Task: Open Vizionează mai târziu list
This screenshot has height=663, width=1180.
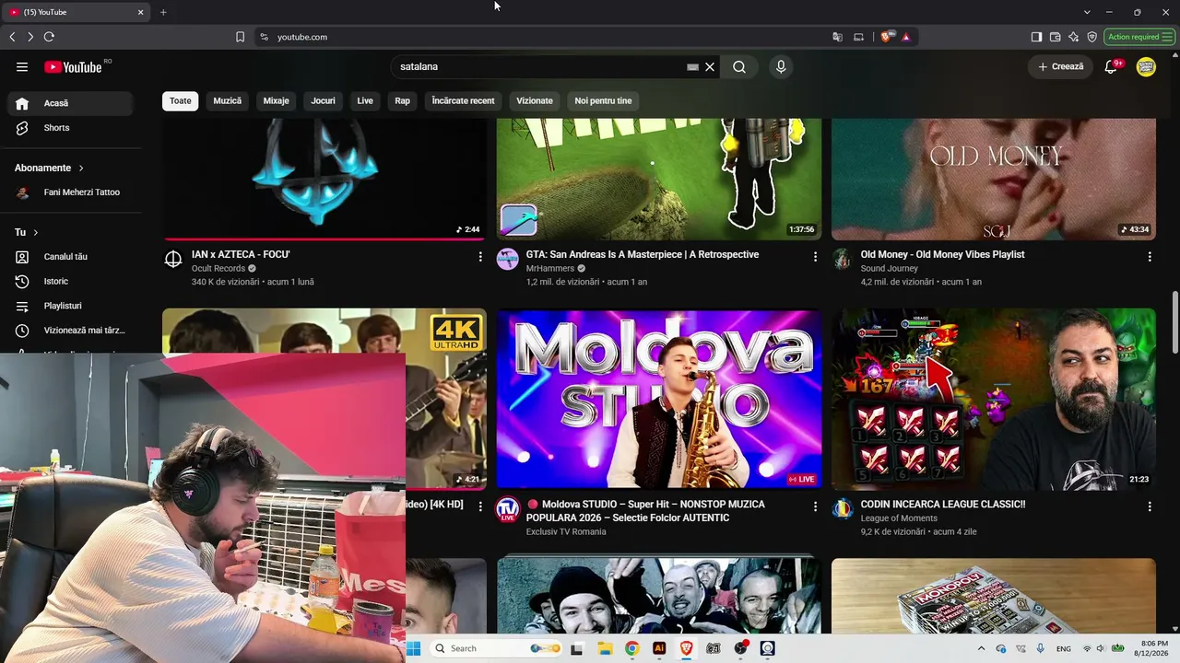Action: [70, 331]
